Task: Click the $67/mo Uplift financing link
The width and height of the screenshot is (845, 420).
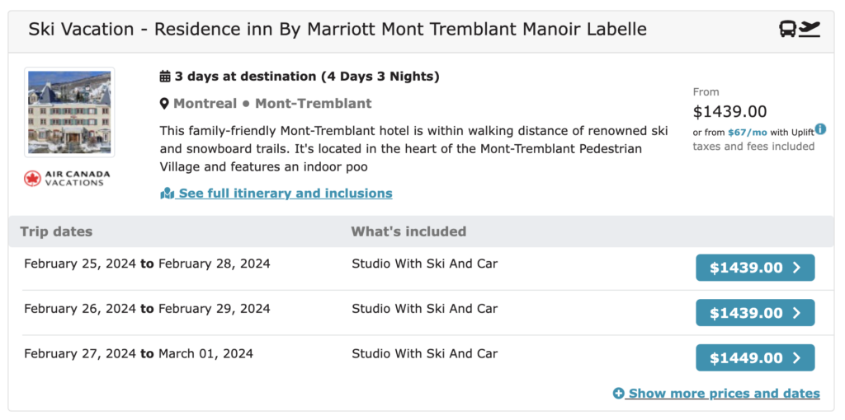Action: pos(748,133)
